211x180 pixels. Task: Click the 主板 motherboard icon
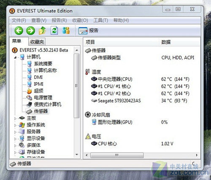tap(22, 118)
